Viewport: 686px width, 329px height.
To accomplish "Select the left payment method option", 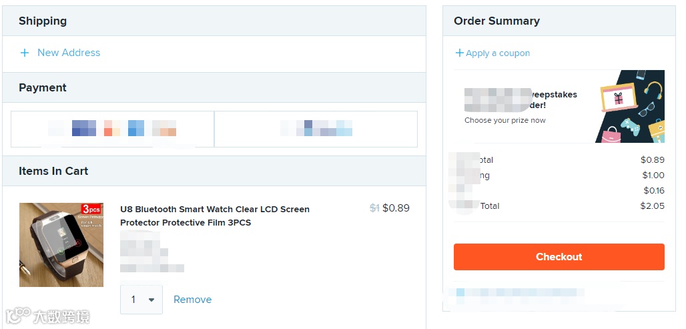I will (x=112, y=129).
